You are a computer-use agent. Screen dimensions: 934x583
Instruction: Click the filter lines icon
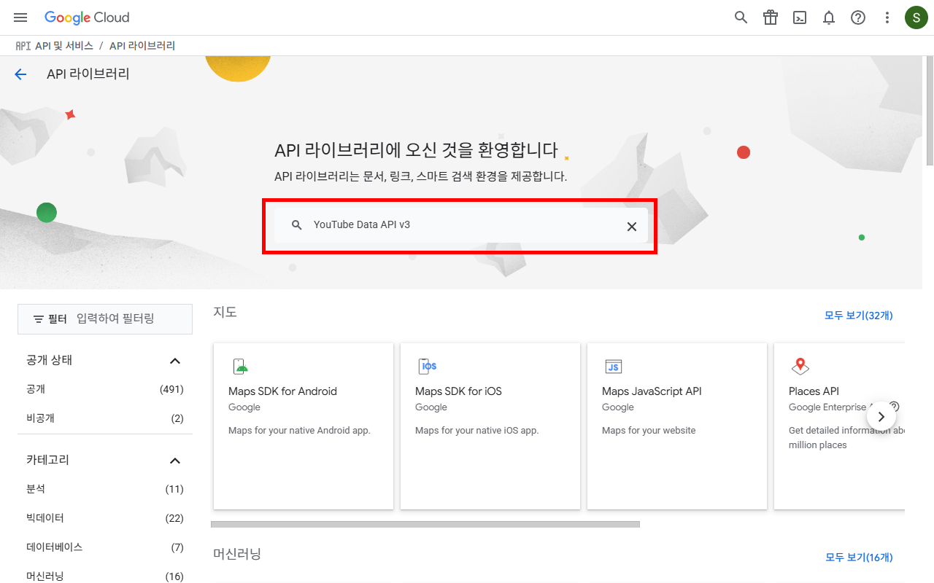pyautogui.click(x=39, y=319)
